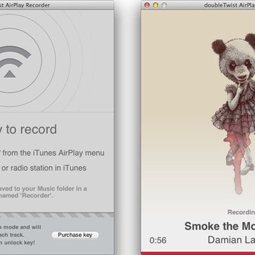Minimize the right doubleTwist window with yellow button
The height and width of the screenshot is (255, 255).
pyautogui.click(x=156, y=5)
